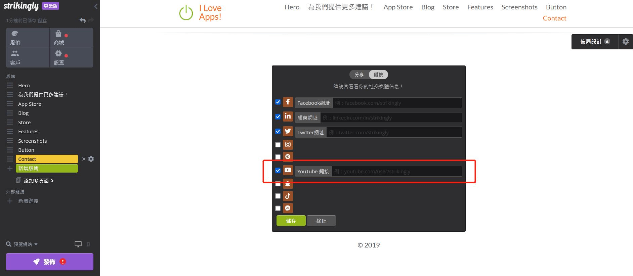Uncheck the Twitter checkbox
The height and width of the screenshot is (276, 633).
point(278,131)
